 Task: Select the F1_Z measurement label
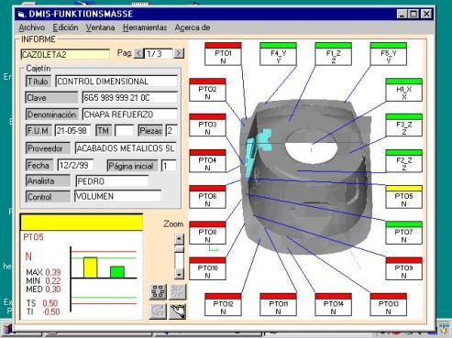click(x=333, y=54)
